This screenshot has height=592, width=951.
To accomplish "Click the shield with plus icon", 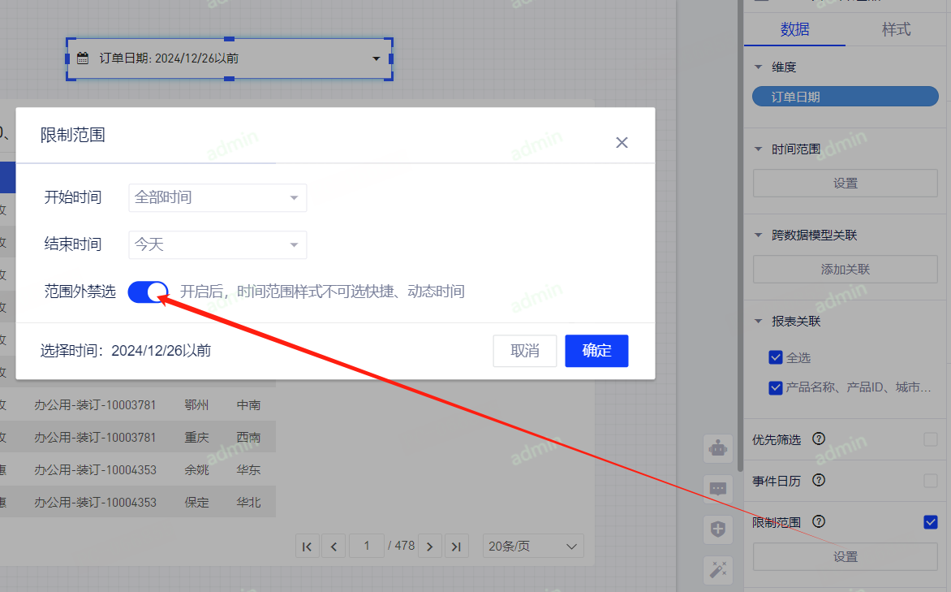I will click(x=717, y=529).
